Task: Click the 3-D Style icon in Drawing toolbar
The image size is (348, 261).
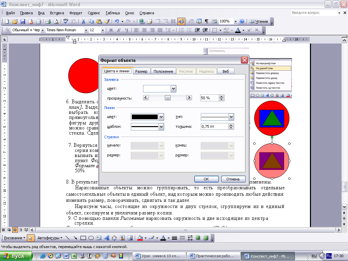Action: point(206,238)
